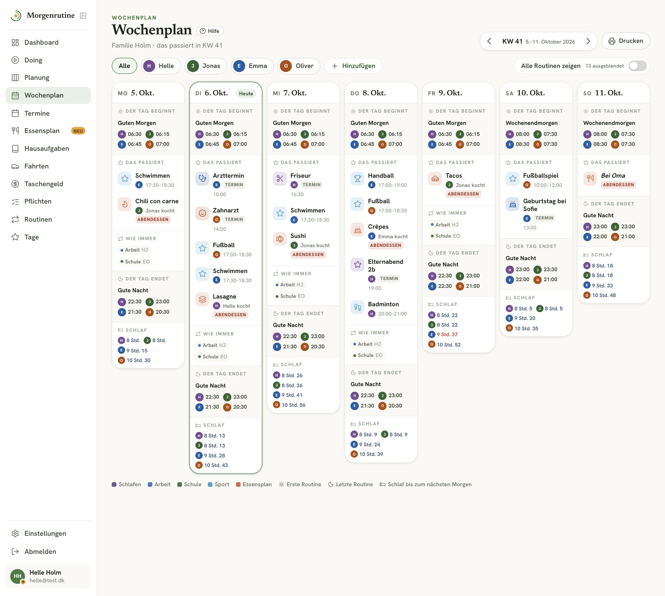
Task: Collapse the sidebar panel icon
Action: pyautogui.click(x=83, y=16)
